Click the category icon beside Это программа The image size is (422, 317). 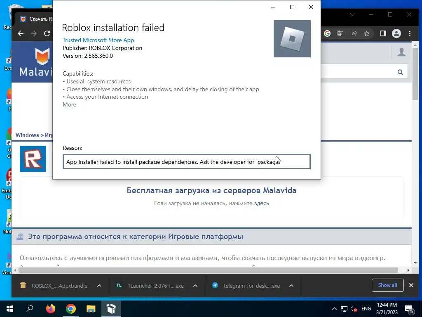click(20, 237)
